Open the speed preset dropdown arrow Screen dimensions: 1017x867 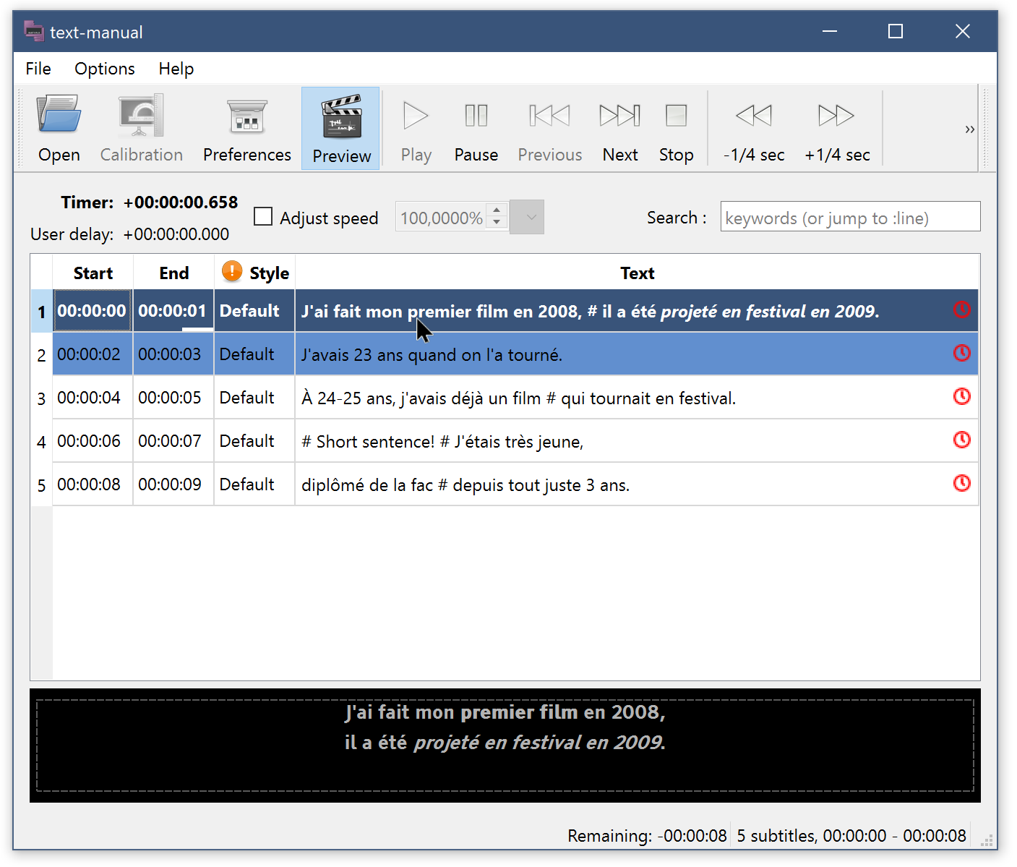tap(527, 217)
